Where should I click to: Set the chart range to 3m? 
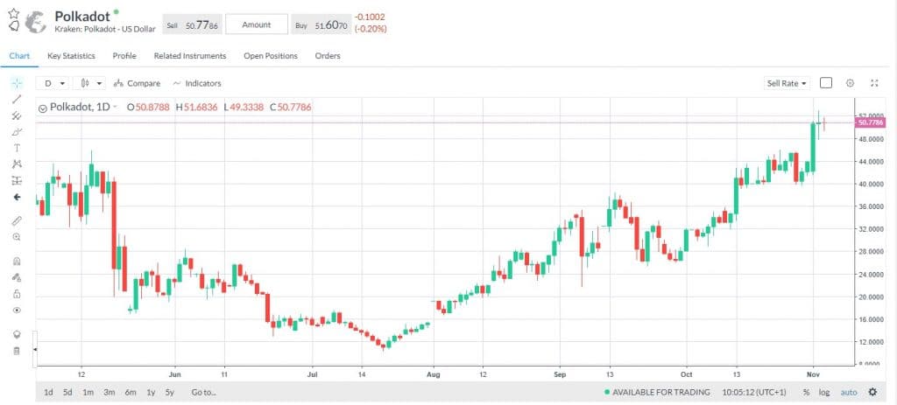[109, 393]
